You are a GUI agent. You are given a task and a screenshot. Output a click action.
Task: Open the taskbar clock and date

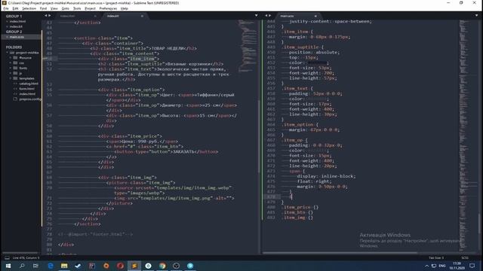(x=457, y=266)
